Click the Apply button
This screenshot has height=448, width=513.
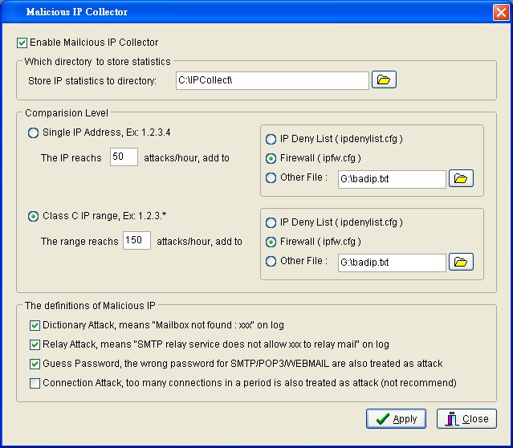tap(396, 419)
